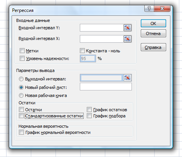This screenshot has height=157, width=182.
Task: Check the Константа - ноль option
Action: [82, 51]
